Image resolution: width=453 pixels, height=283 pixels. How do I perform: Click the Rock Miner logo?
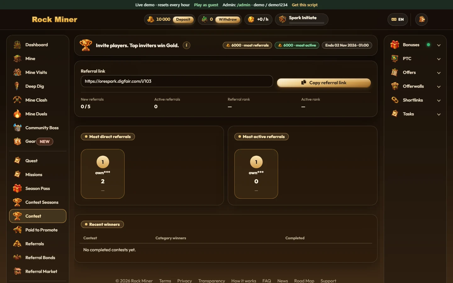coord(54,19)
